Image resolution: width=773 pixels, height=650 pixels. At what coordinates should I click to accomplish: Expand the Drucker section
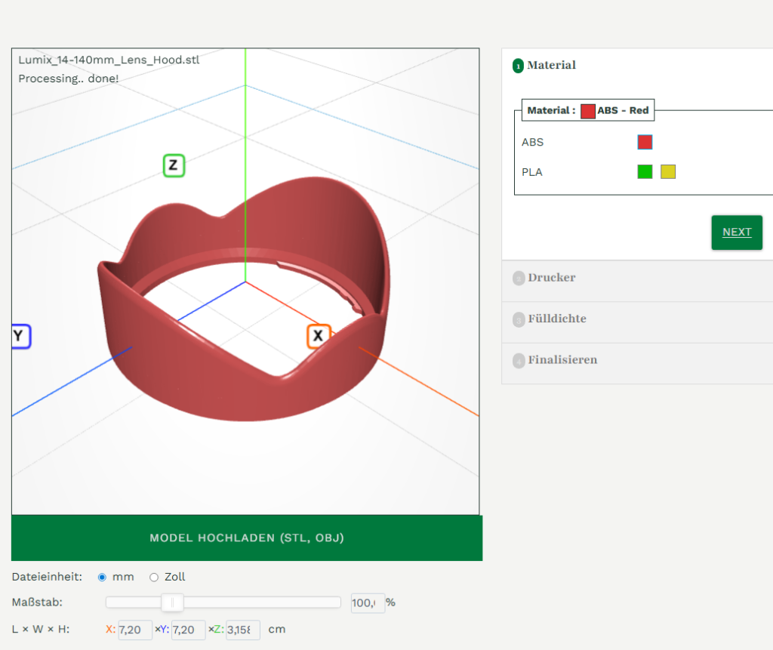click(x=551, y=278)
